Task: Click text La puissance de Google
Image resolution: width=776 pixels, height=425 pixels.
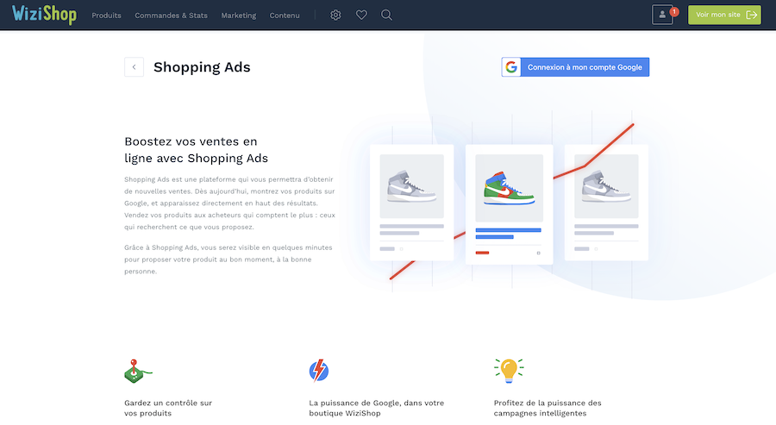Action: coord(377,408)
